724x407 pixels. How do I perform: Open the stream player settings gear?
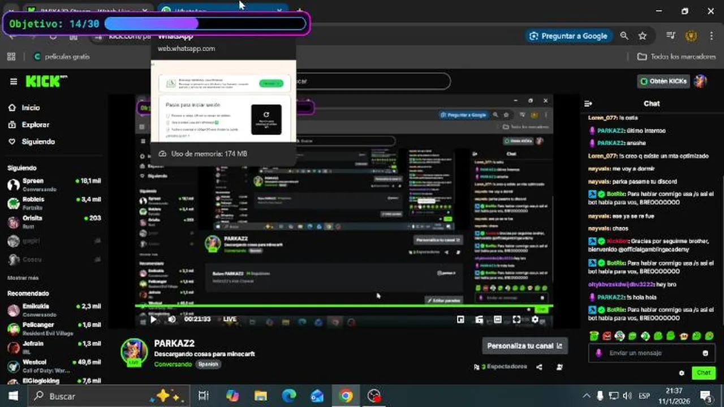(x=535, y=319)
